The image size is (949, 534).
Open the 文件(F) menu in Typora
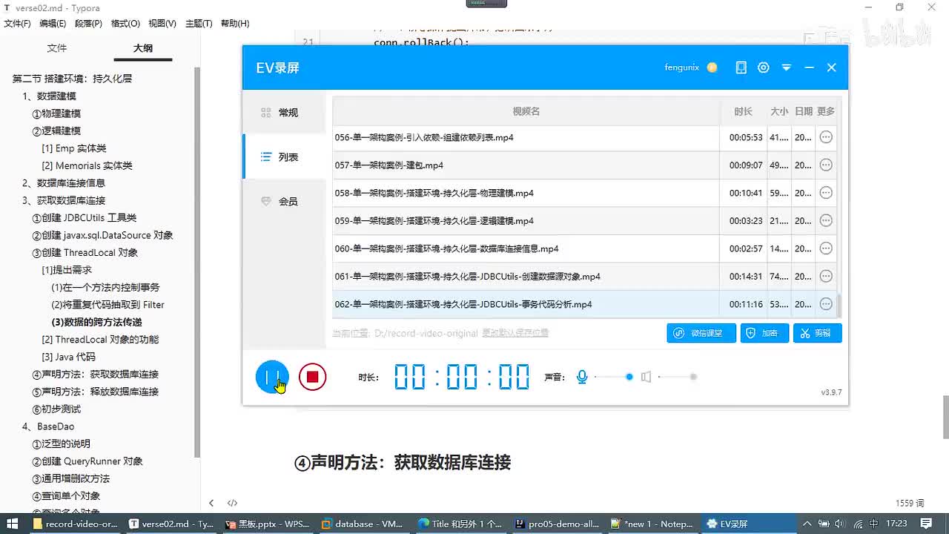17,24
